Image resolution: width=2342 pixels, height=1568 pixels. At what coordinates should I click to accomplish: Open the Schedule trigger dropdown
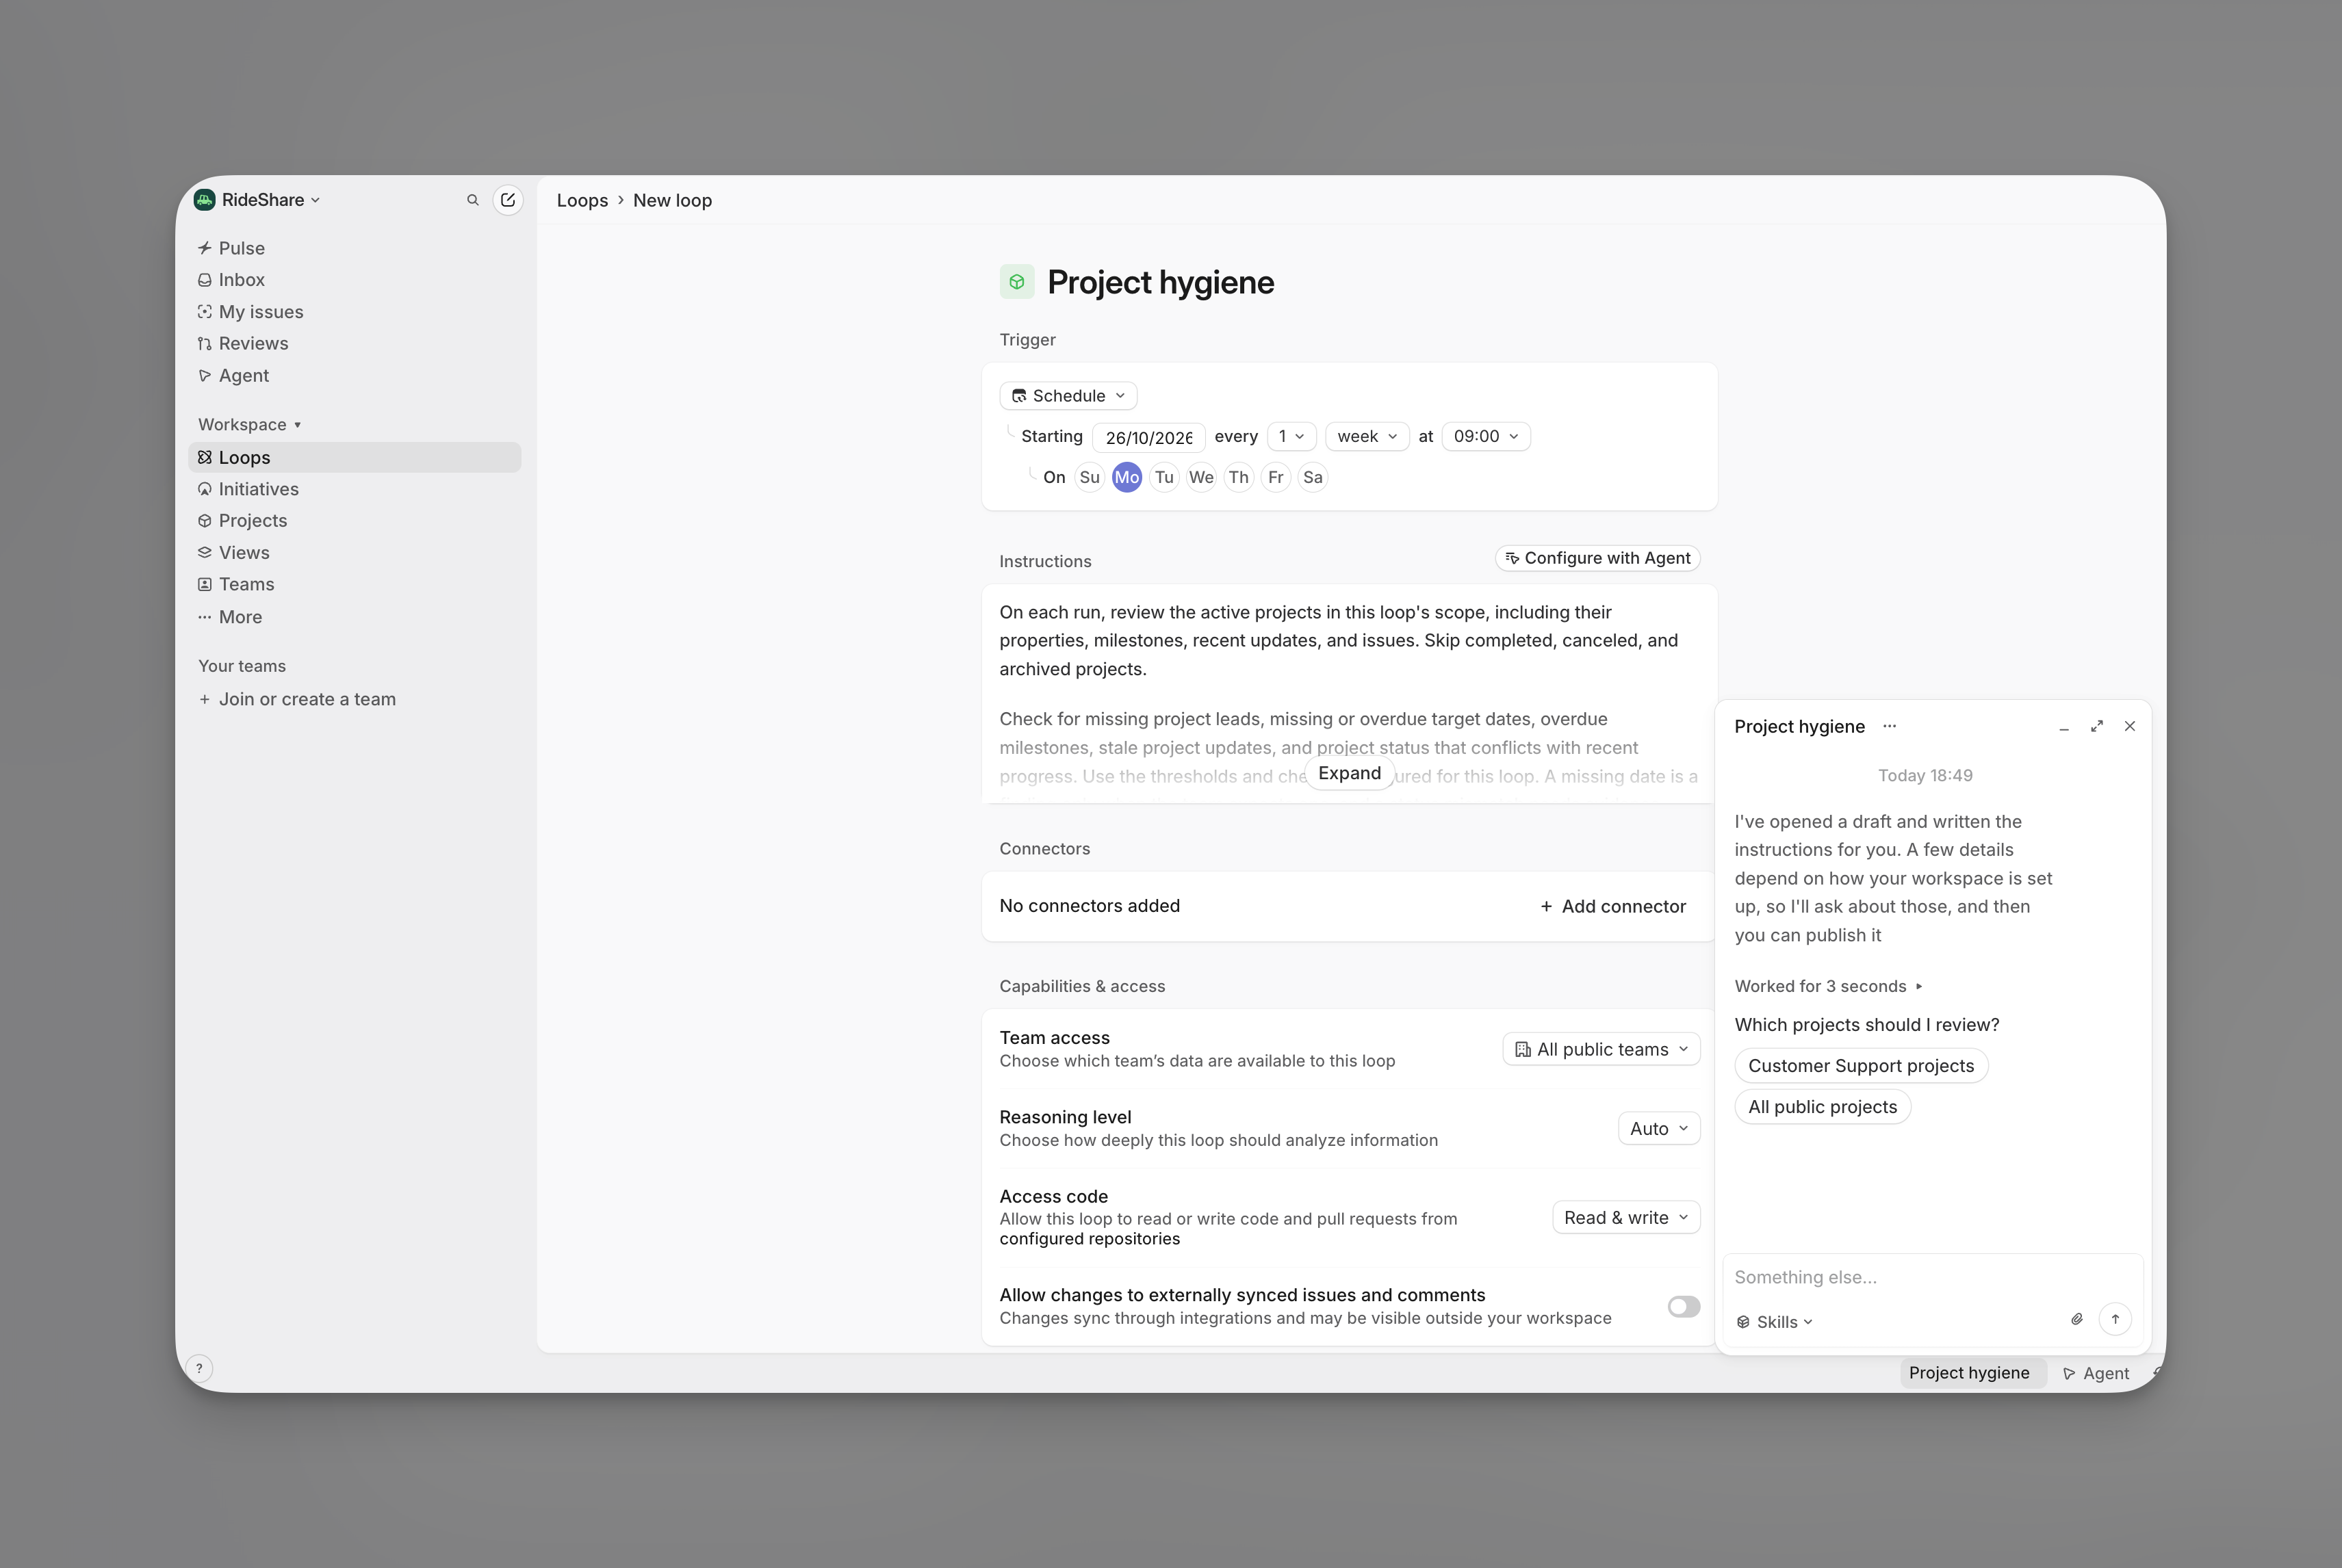coord(1068,396)
